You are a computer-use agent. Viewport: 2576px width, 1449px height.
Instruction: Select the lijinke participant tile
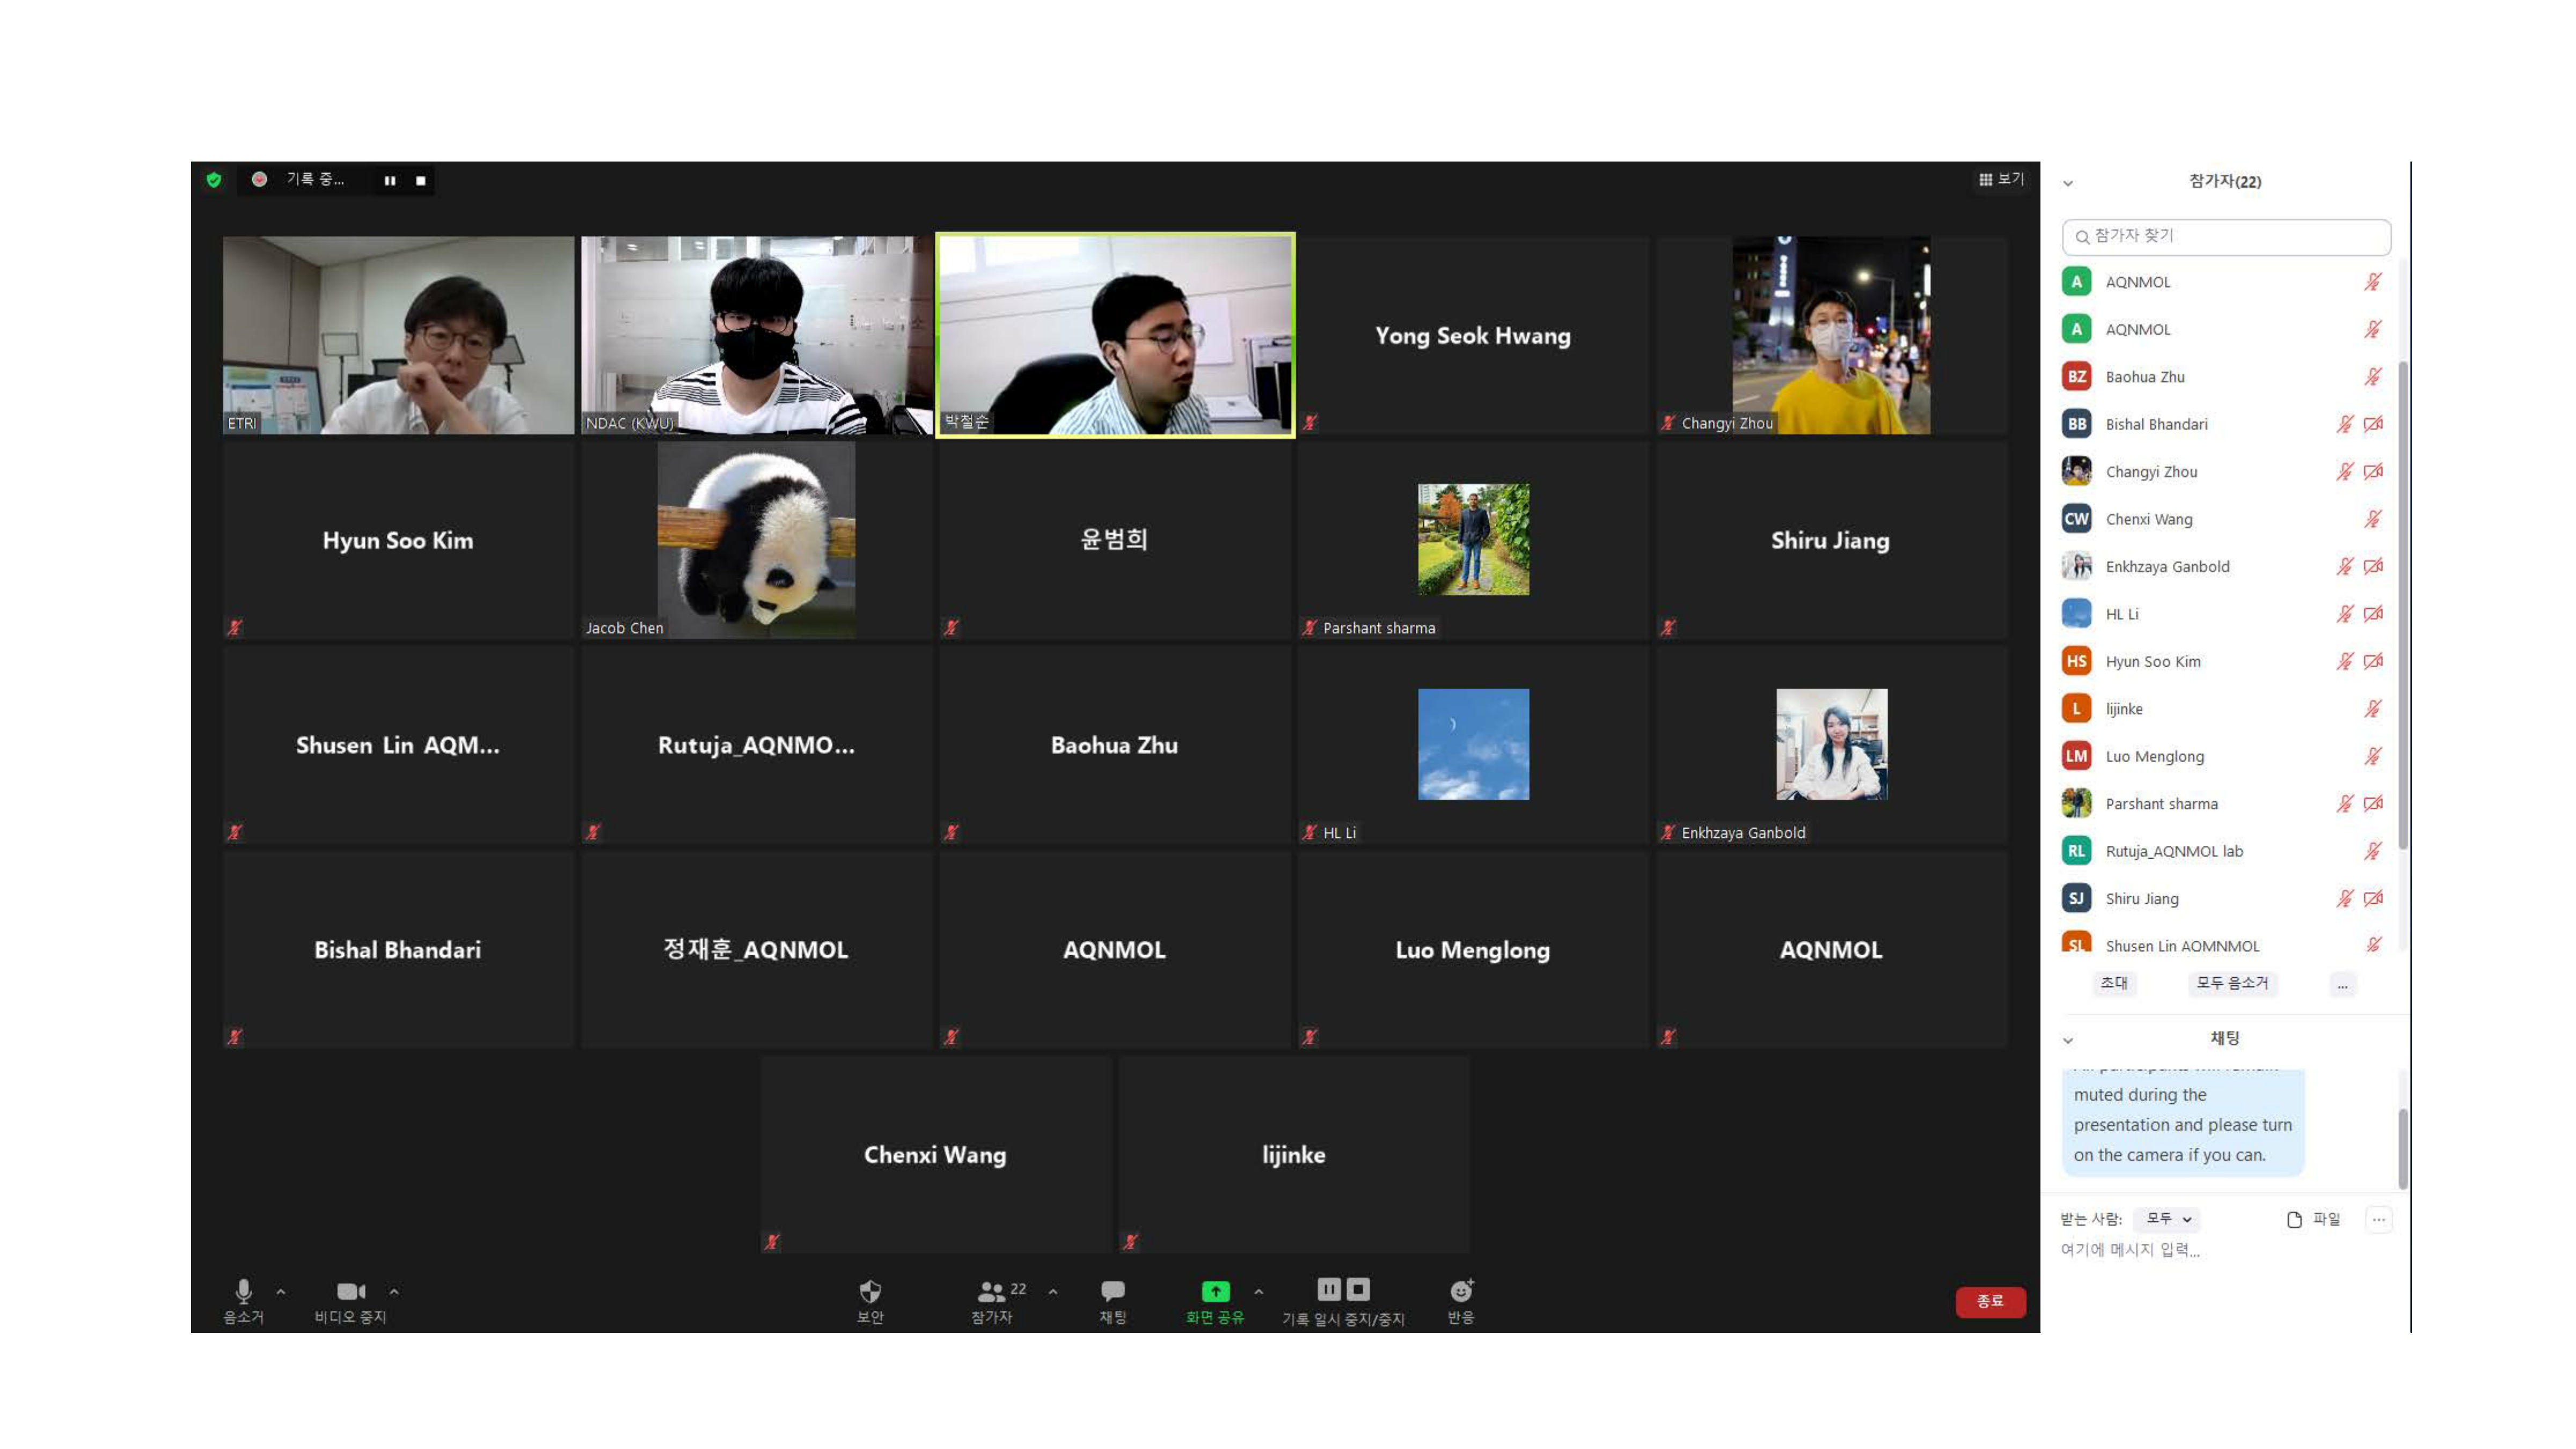(1294, 1155)
